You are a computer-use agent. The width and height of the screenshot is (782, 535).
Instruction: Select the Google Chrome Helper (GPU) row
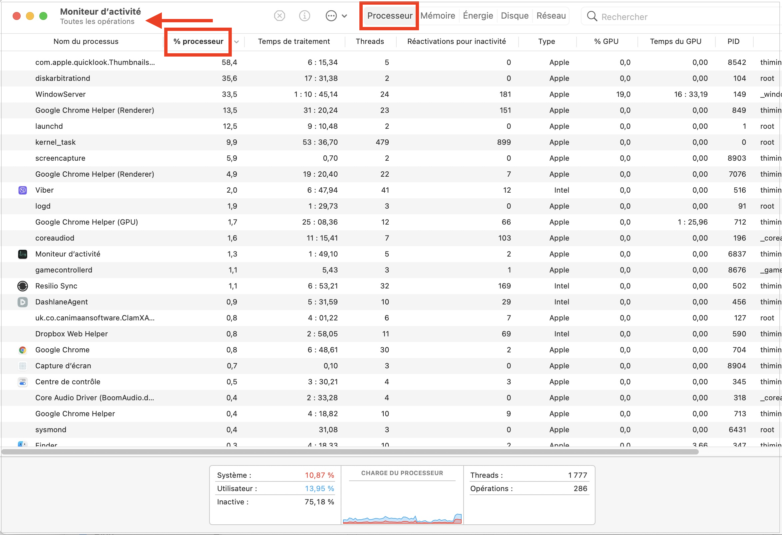pyautogui.click(x=391, y=222)
